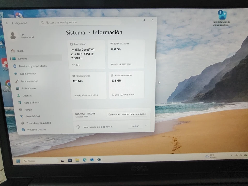Open File Explorer from the taskbar
The width and height of the screenshot is (248, 186).
tap(77, 160)
